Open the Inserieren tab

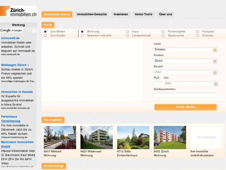pyautogui.click(x=121, y=14)
